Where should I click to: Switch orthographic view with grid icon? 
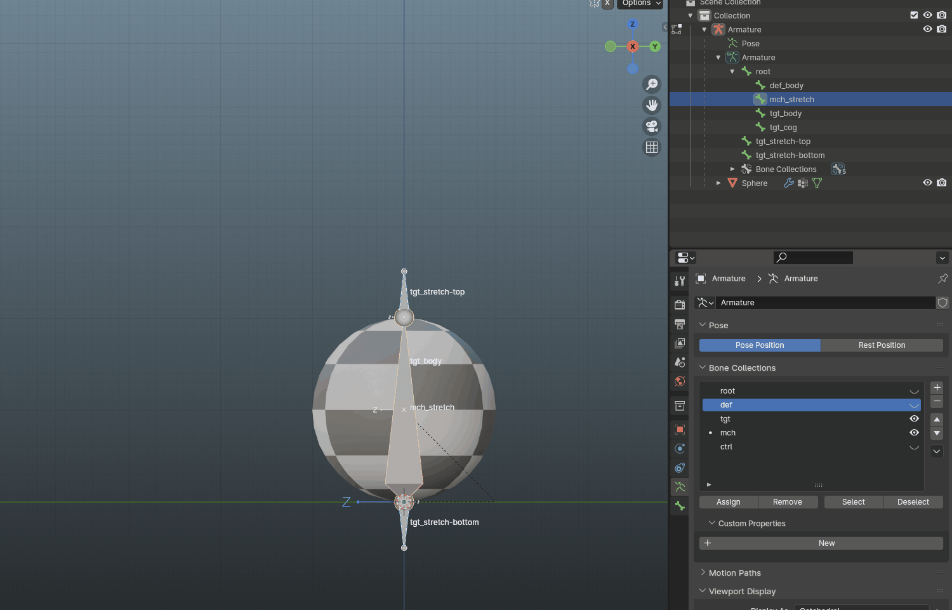click(x=652, y=147)
